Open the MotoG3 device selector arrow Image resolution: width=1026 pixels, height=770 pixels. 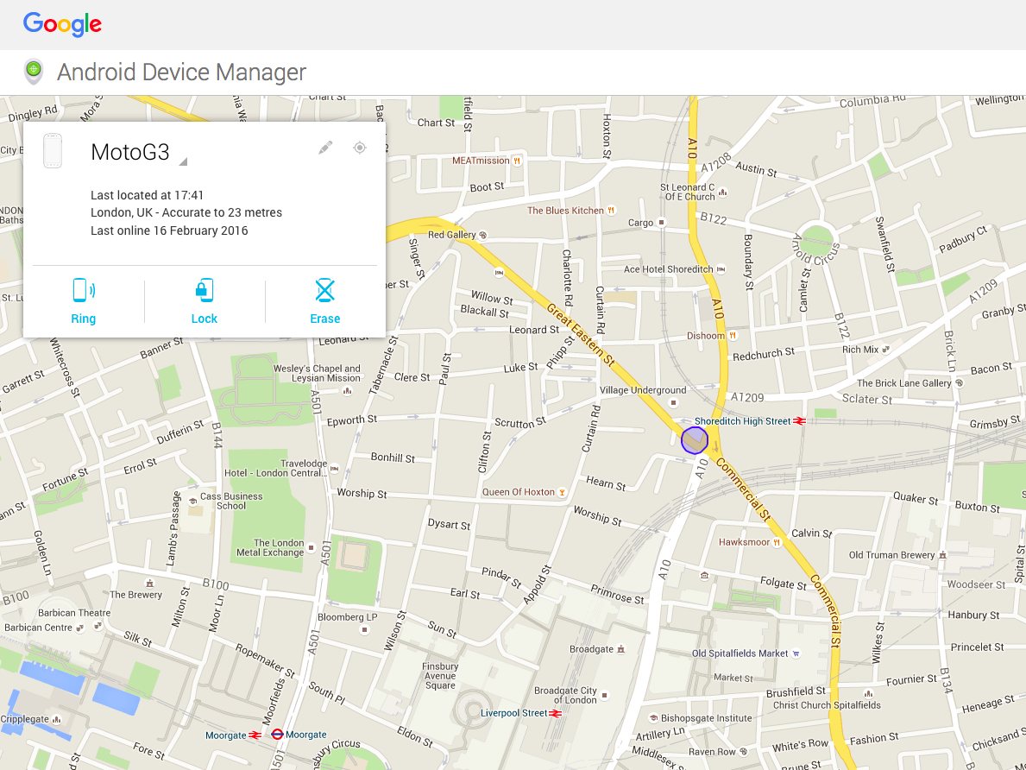(x=183, y=161)
